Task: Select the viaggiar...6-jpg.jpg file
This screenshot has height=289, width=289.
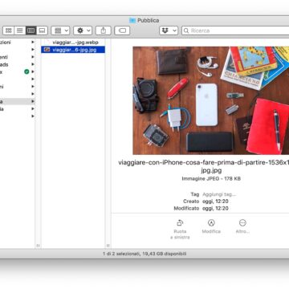Action: point(73,50)
